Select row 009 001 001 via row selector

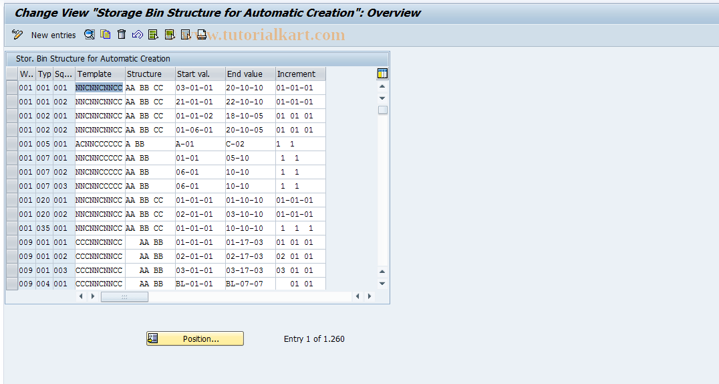pyautogui.click(x=12, y=242)
